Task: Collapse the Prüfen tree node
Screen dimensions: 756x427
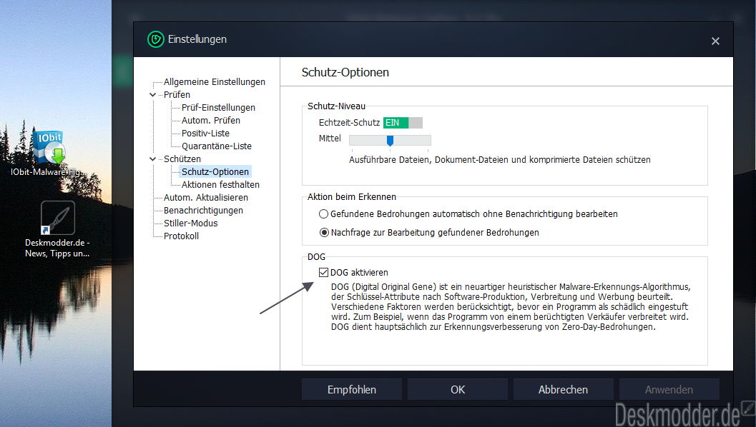Action: tap(153, 95)
